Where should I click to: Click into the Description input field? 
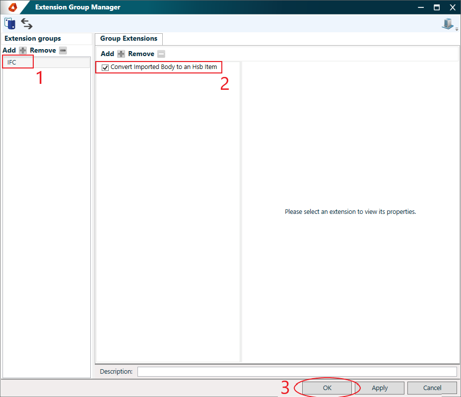click(x=297, y=371)
